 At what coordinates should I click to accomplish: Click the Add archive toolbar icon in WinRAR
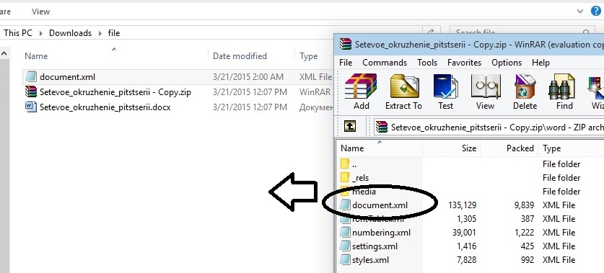point(361,91)
